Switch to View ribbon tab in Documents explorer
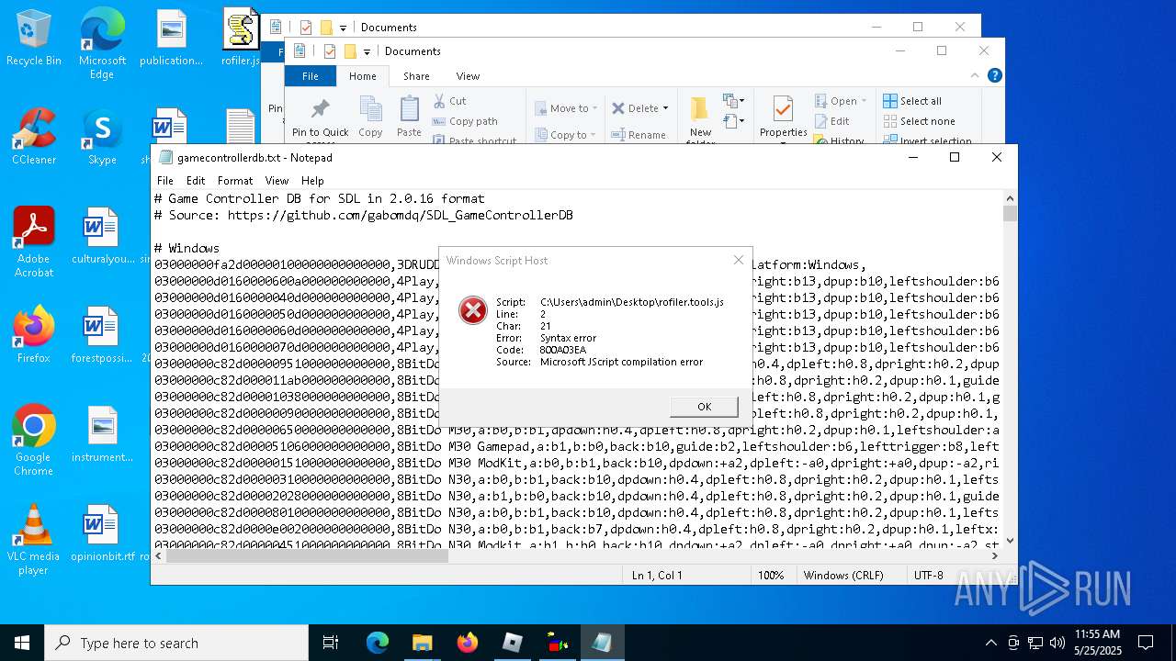Image resolution: width=1176 pixels, height=661 pixels. [x=468, y=76]
